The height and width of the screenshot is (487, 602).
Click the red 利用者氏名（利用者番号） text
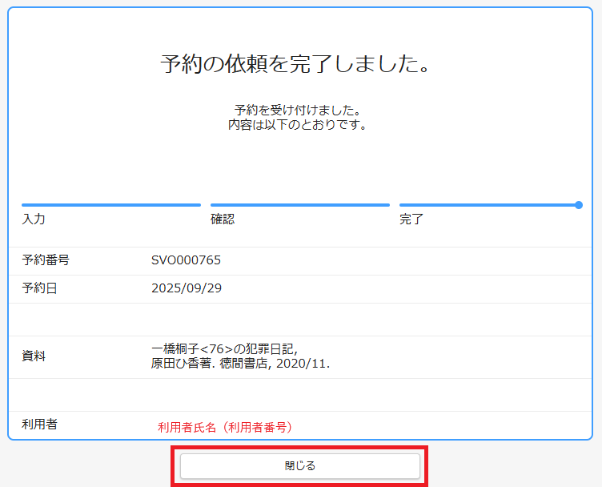point(225,428)
